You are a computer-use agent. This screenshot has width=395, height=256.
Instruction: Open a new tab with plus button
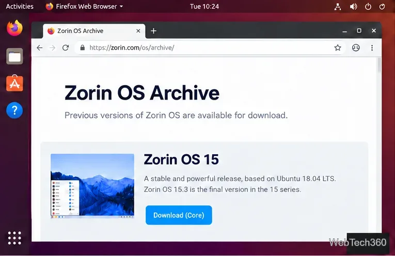click(153, 31)
